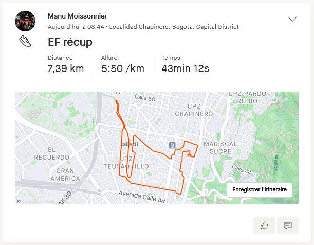Click the blue transit station icon on map

pyautogui.click(x=172, y=145)
